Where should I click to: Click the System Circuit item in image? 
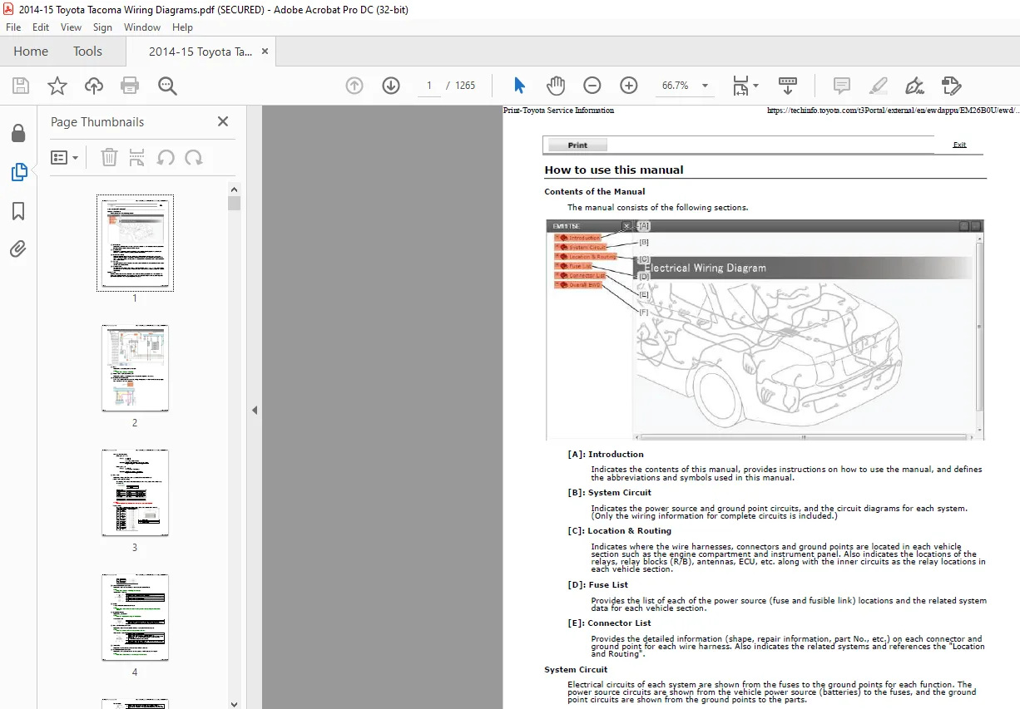click(582, 248)
